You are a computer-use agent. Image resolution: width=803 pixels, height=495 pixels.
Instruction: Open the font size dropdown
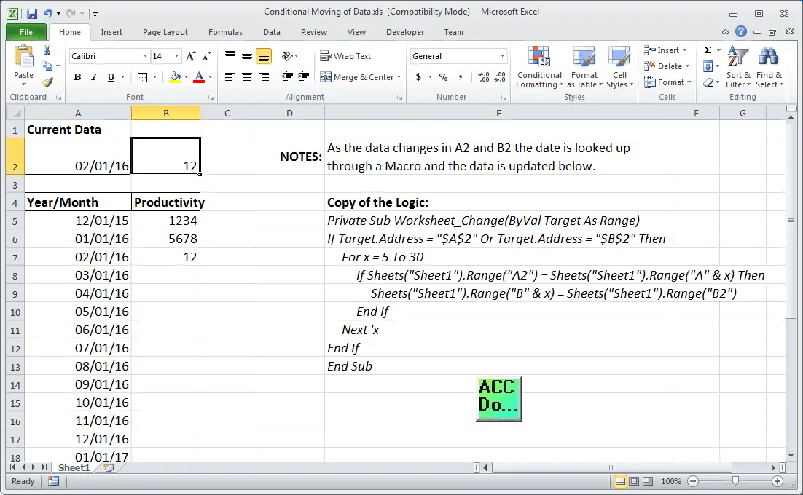coord(176,56)
